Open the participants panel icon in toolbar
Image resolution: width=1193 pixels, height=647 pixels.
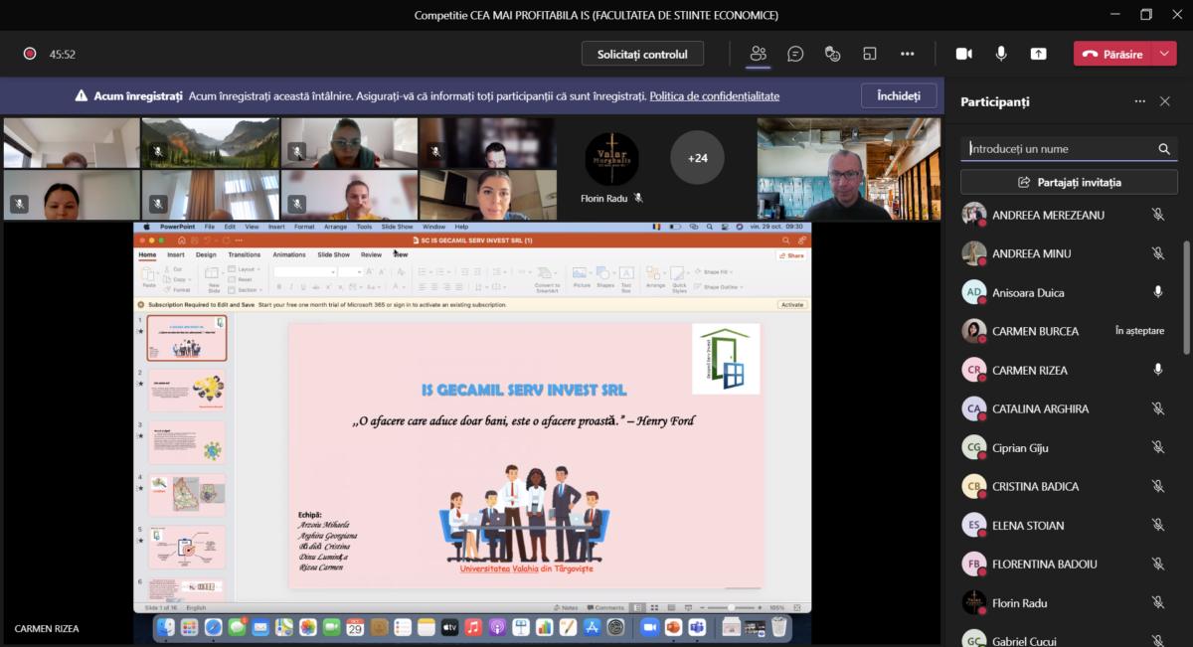pyautogui.click(x=759, y=54)
